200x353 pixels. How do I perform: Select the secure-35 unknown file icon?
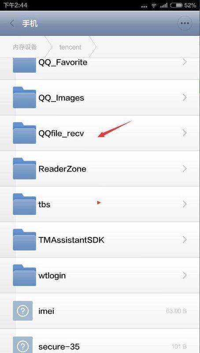[x=23, y=345]
